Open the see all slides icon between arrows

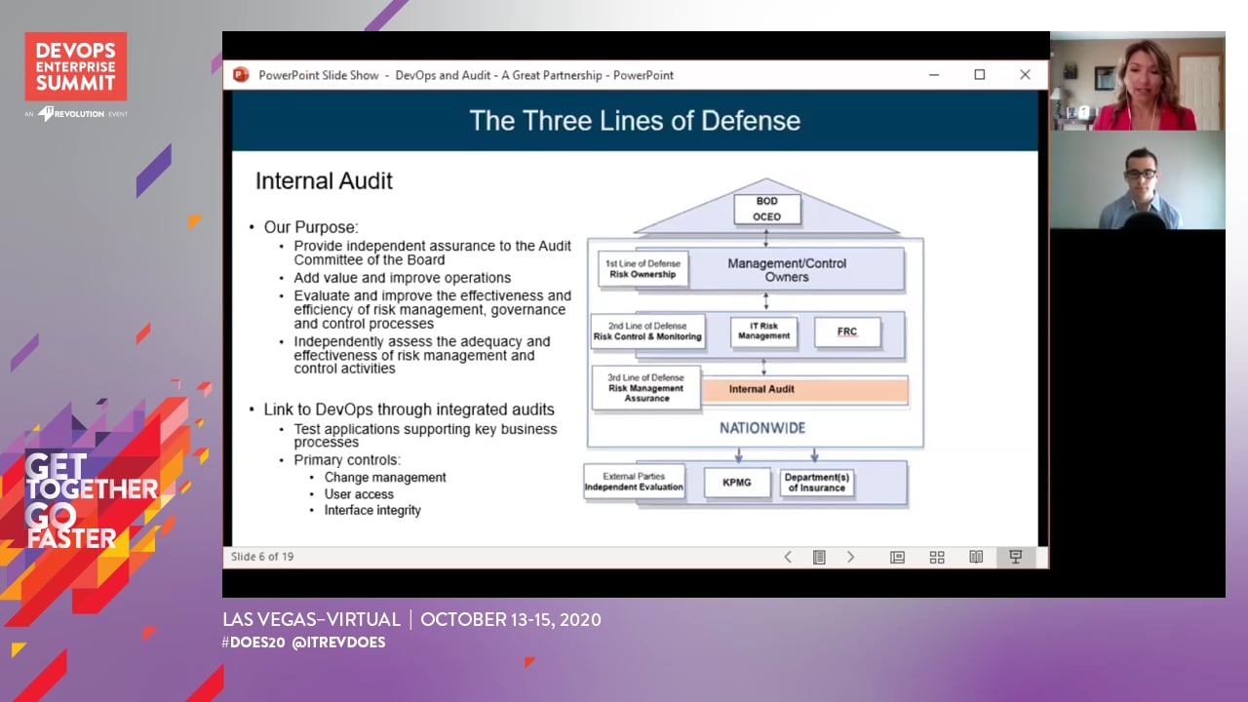coord(819,557)
